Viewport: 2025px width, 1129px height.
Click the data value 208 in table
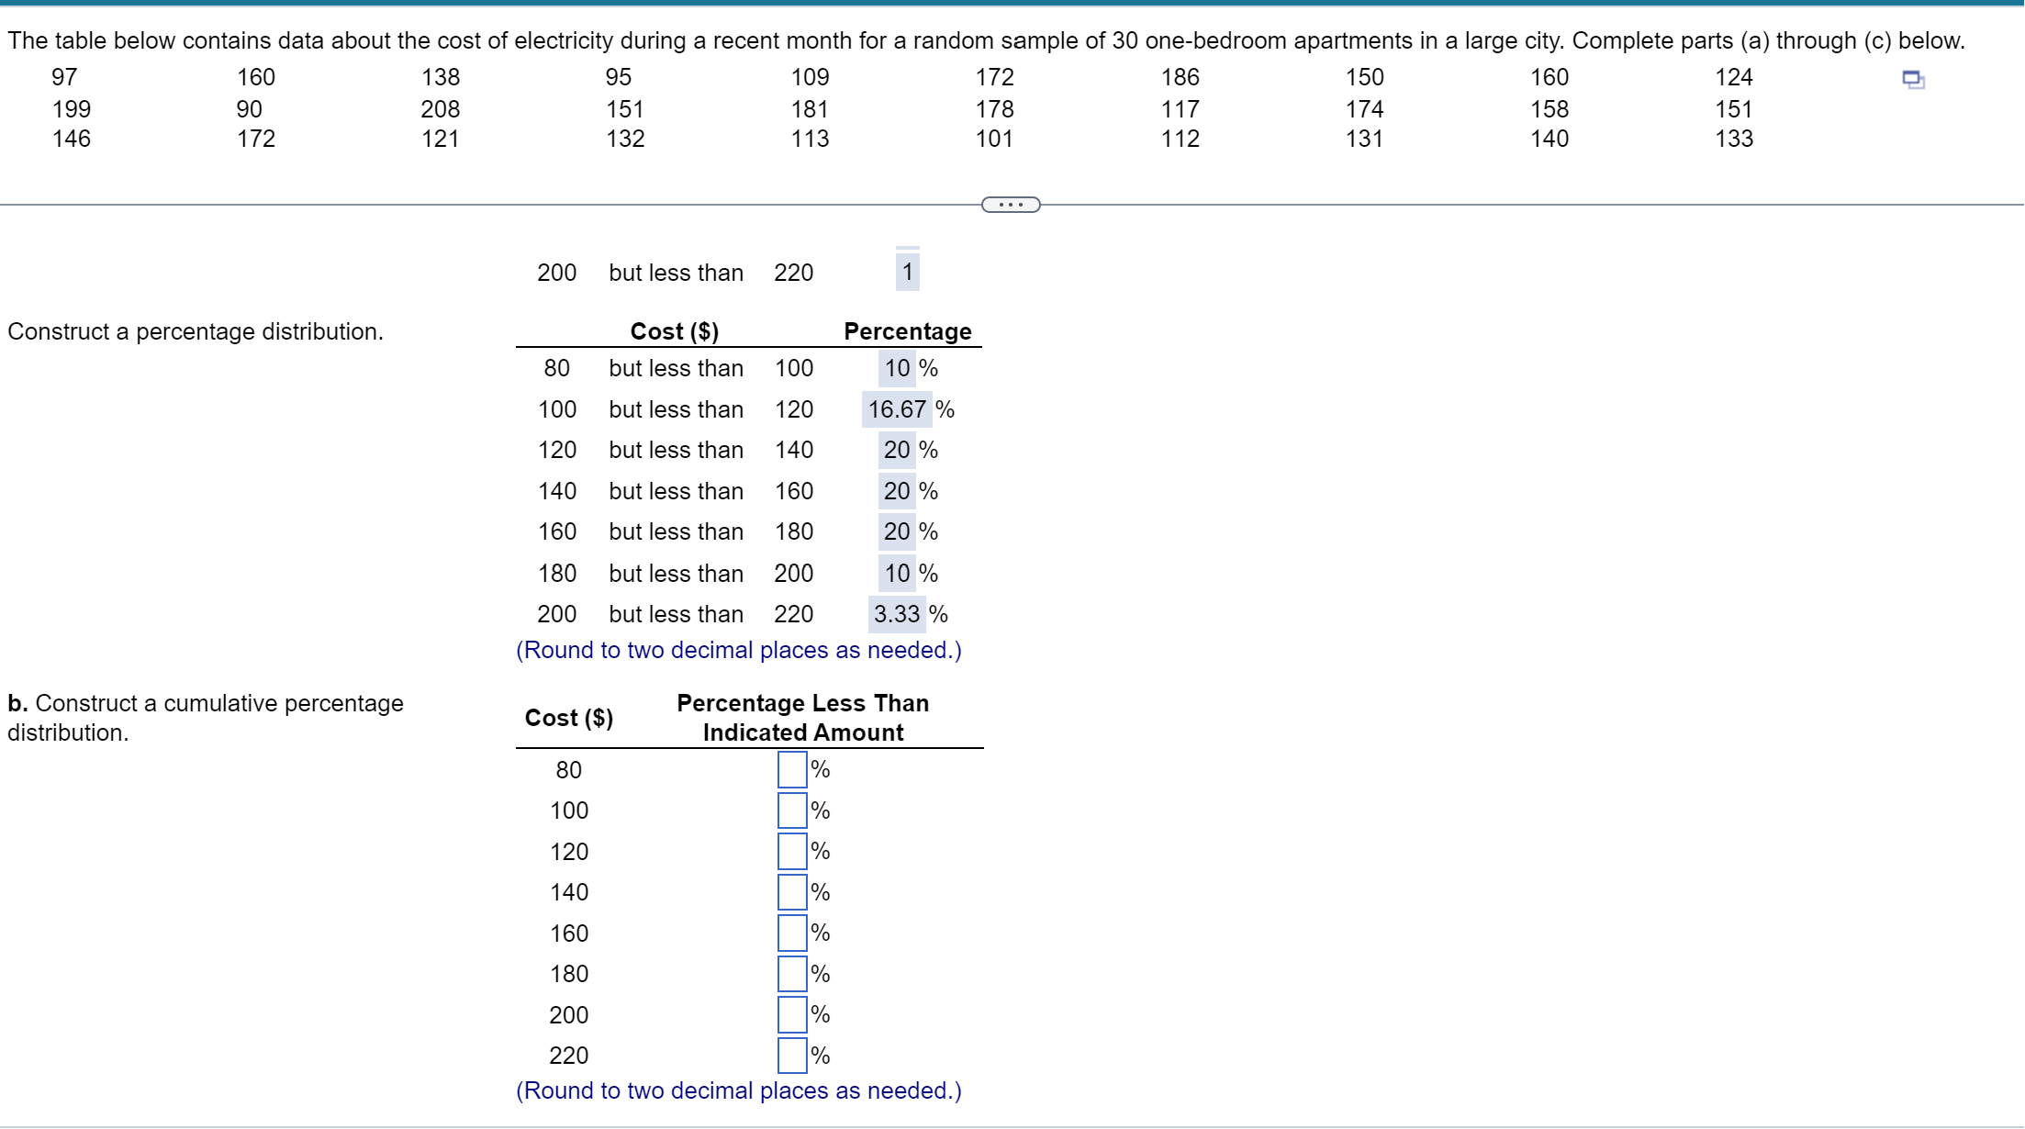(x=441, y=109)
